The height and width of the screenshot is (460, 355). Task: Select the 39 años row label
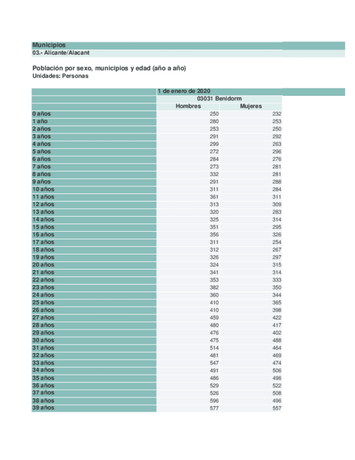[x=43, y=407]
